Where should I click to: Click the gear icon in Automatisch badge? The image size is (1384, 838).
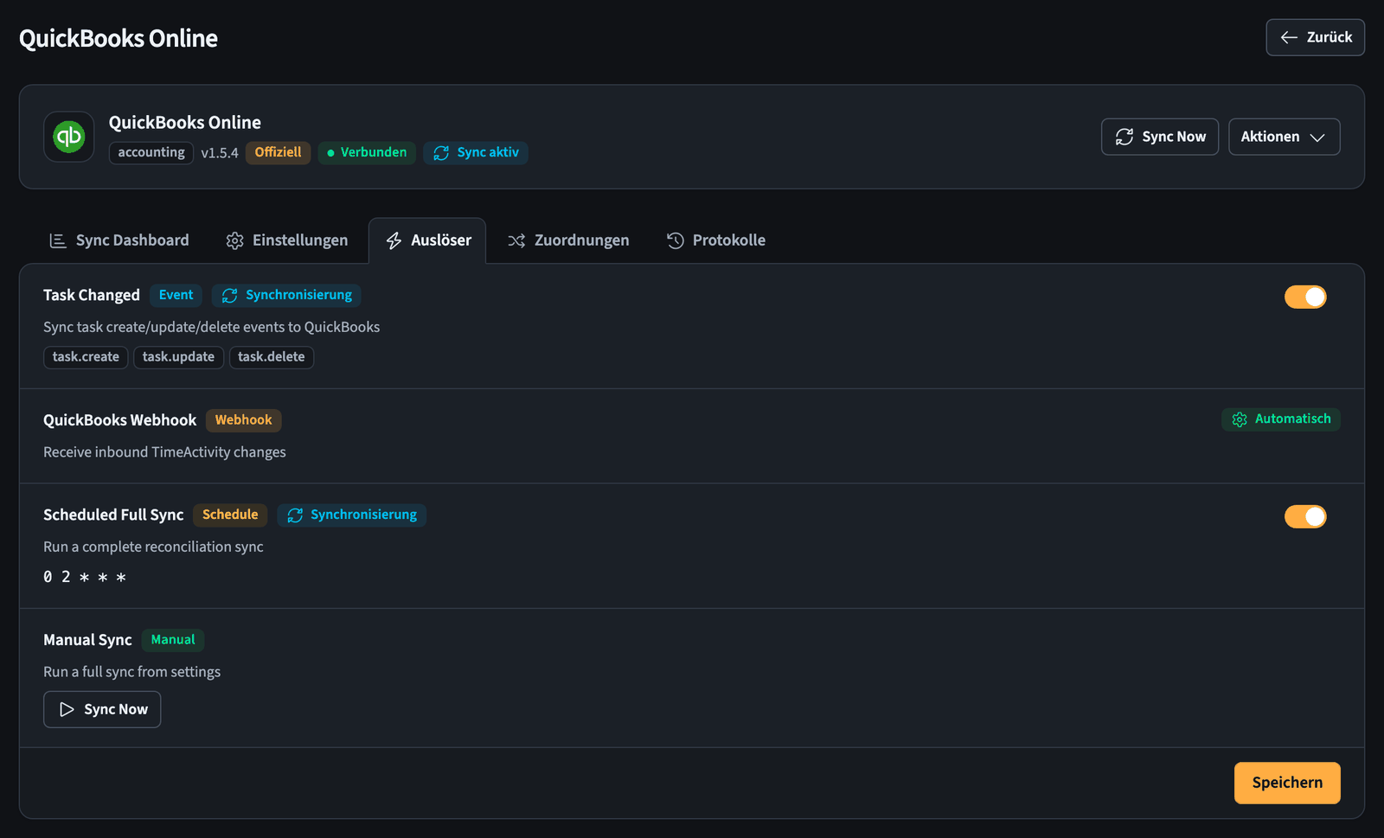pyautogui.click(x=1240, y=419)
